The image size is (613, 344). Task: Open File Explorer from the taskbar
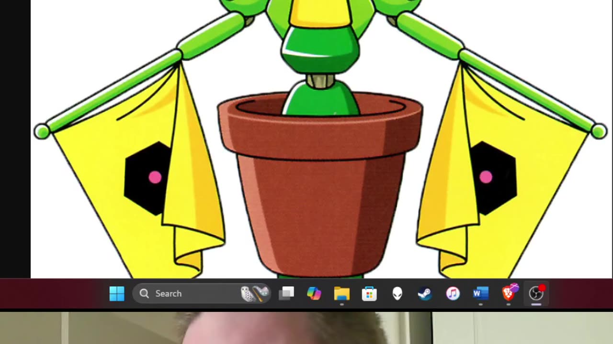(341, 294)
